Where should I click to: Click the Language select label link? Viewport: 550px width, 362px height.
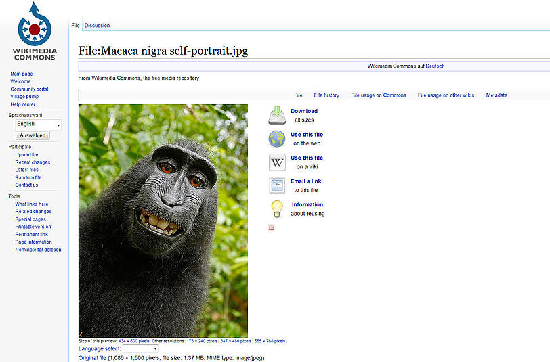click(100, 349)
